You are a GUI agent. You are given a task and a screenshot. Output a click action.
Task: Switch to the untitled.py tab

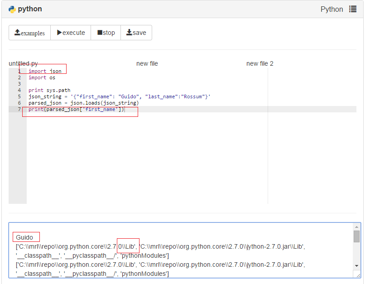[x=23, y=63]
